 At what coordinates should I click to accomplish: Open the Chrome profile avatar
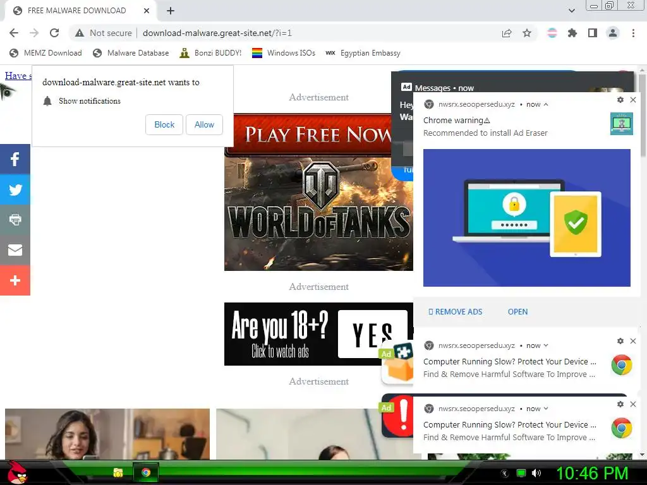tap(613, 33)
